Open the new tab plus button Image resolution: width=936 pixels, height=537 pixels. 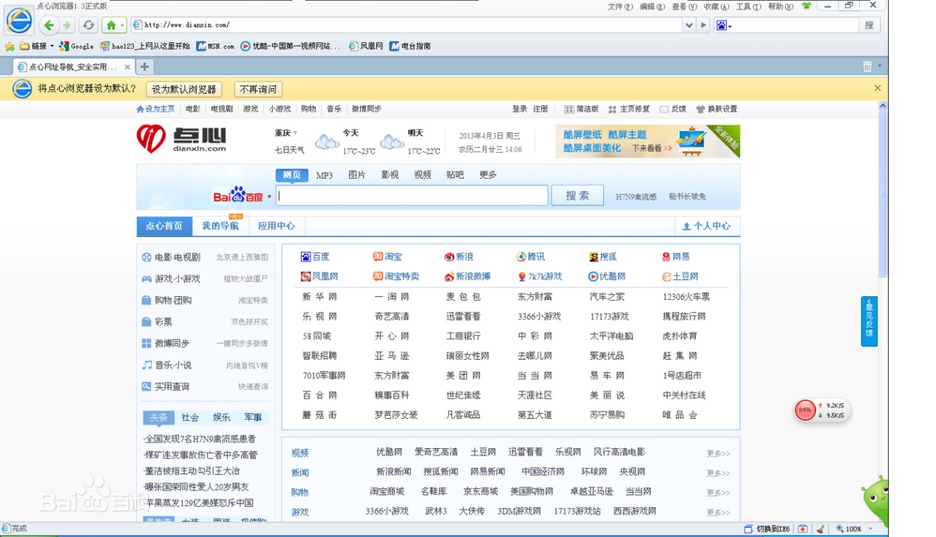click(x=145, y=66)
